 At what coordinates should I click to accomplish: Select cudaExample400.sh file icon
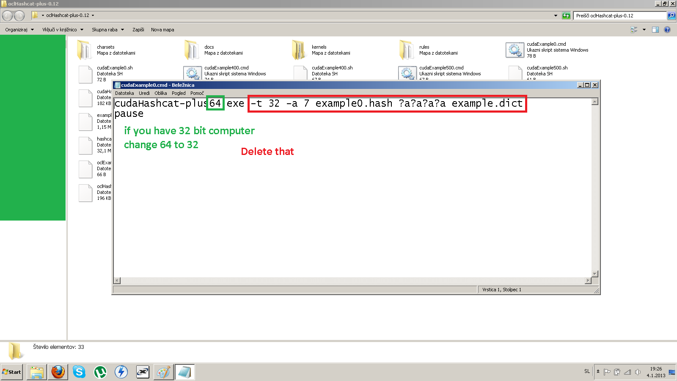pyautogui.click(x=300, y=73)
